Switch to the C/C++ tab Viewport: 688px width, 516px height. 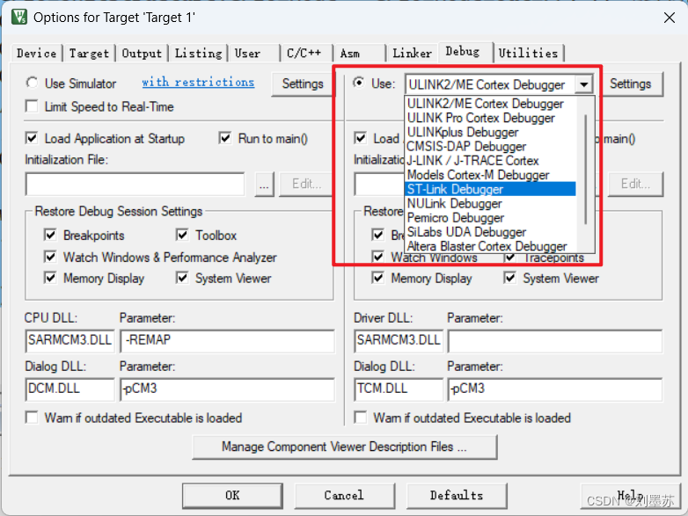(306, 54)
